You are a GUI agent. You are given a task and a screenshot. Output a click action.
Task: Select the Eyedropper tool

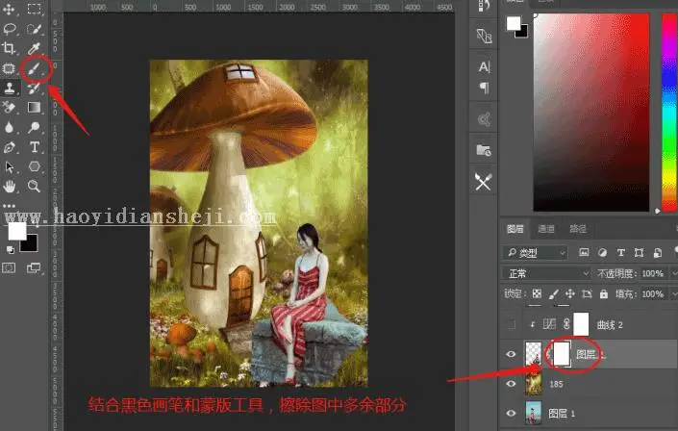tap(34, 48)
